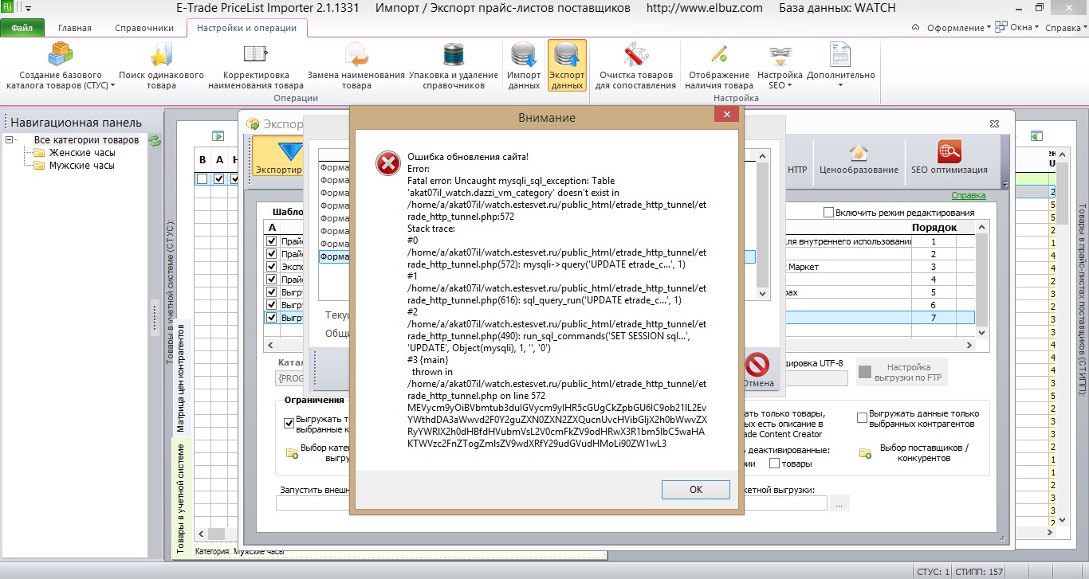This screenshot has width=1089, height=579.
Task: Uncheck the first template row checkbox in export window
Action: tap(272, 241)
